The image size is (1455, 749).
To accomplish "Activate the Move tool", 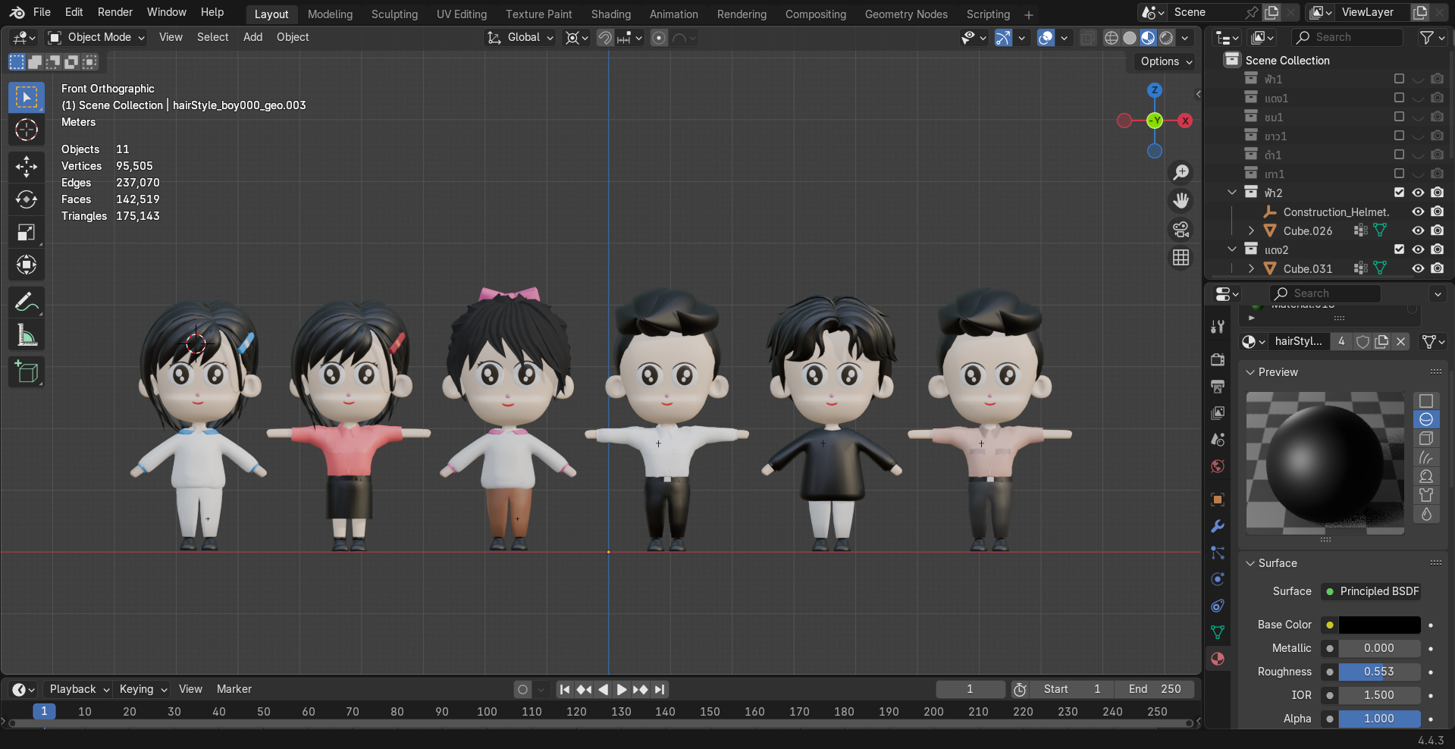I will point(27,167).
